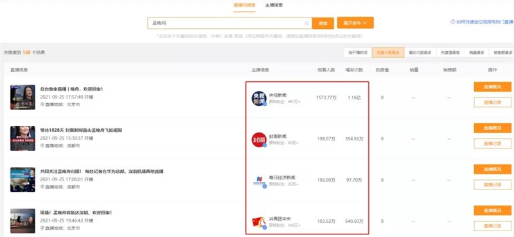514x237 pixels.
Task: Click 直播记录 for the 封面新闻 row
Action: [x=492, y=143]
